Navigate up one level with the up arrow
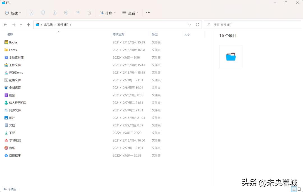Viewport: 303px width, 192px height. [28, 25]
